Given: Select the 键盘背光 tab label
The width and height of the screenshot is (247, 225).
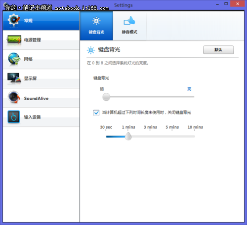Looking at the screenshot, I should (96, 32).
